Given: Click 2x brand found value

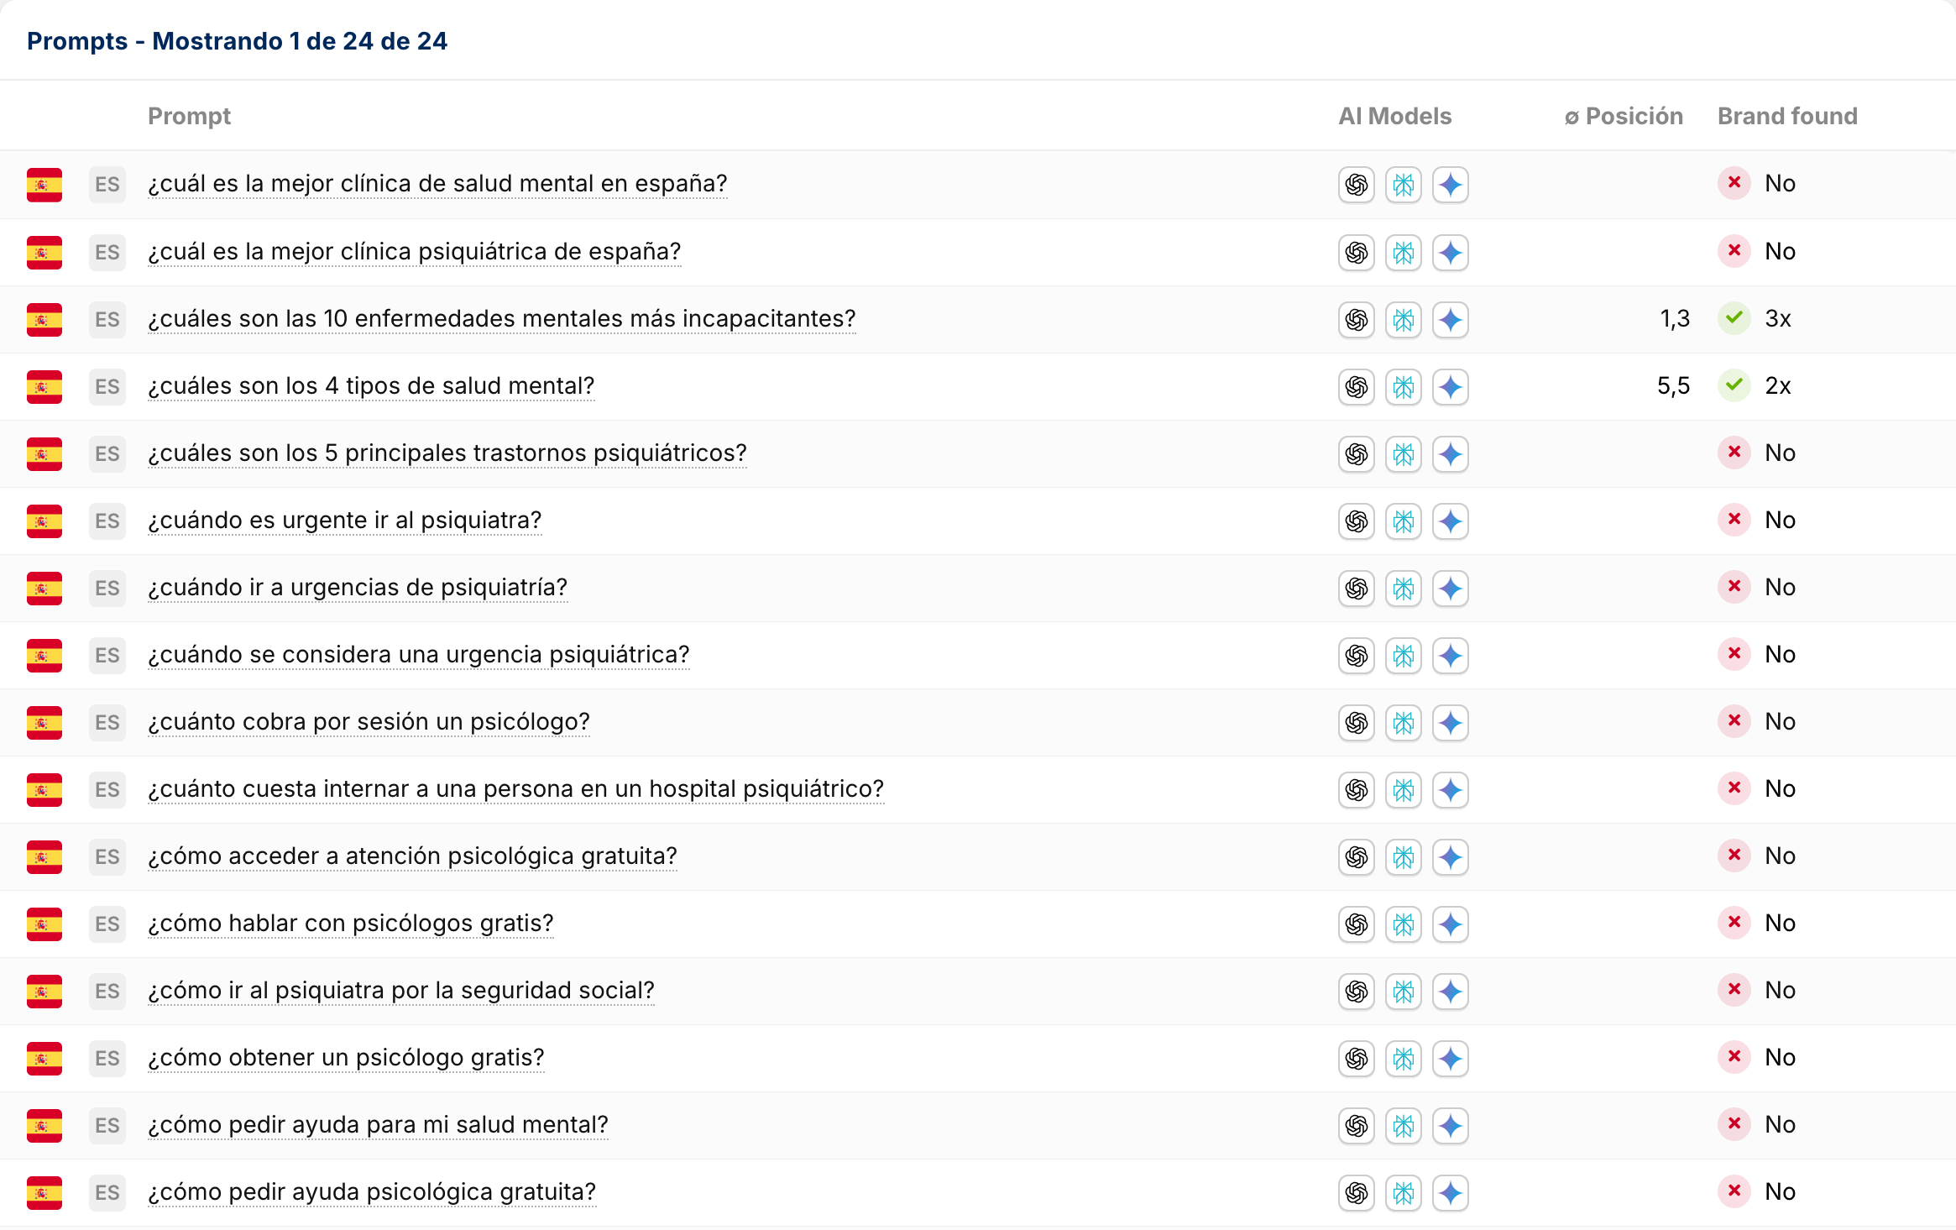Looking at the screenshot, I should click(x=1777, y=386).
